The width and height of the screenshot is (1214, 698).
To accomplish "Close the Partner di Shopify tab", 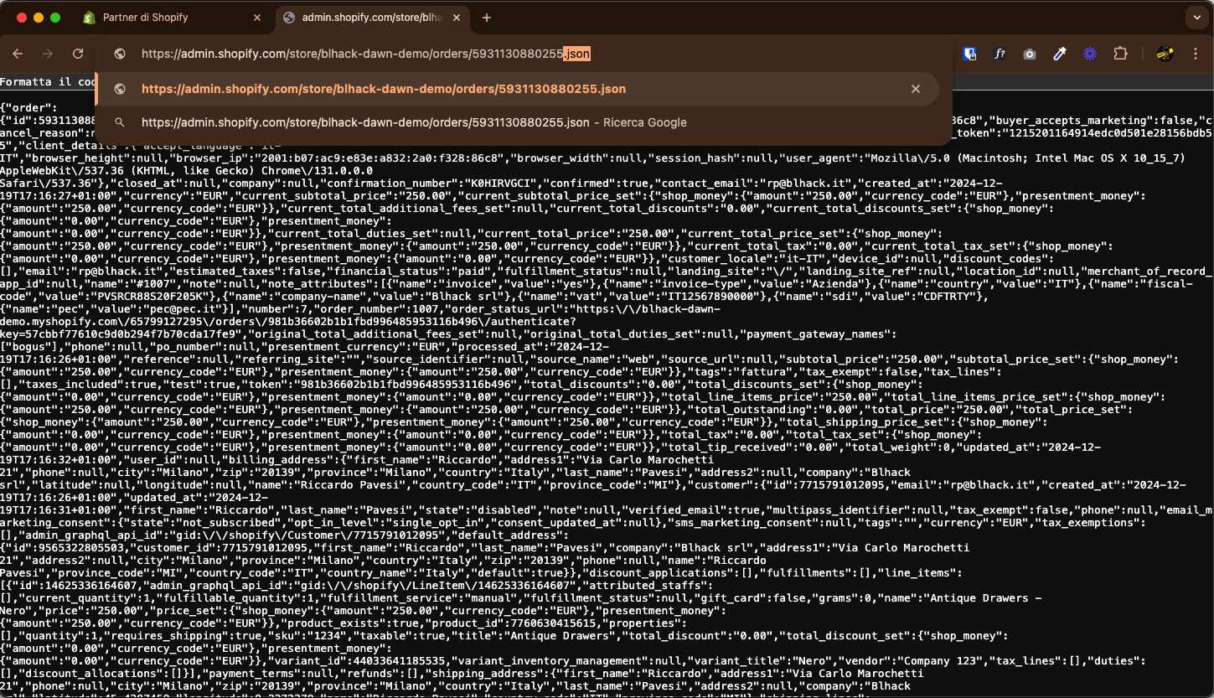I will 257,18.
